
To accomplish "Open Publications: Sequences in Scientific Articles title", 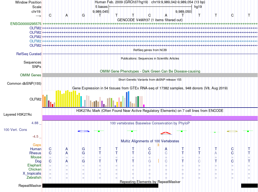I will point(150,58).
